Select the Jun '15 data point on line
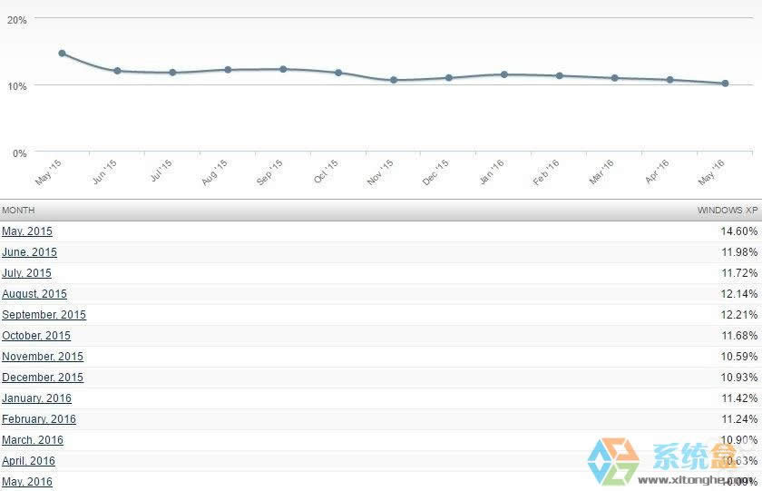Screen dimensions: 762x491 (x=118, y=71)
